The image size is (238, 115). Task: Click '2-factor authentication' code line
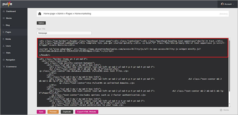[99, 95]
